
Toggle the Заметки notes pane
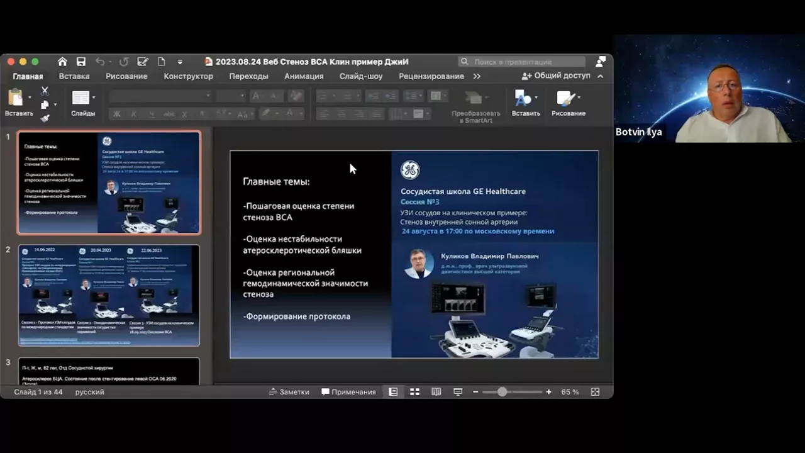point(289,391)
